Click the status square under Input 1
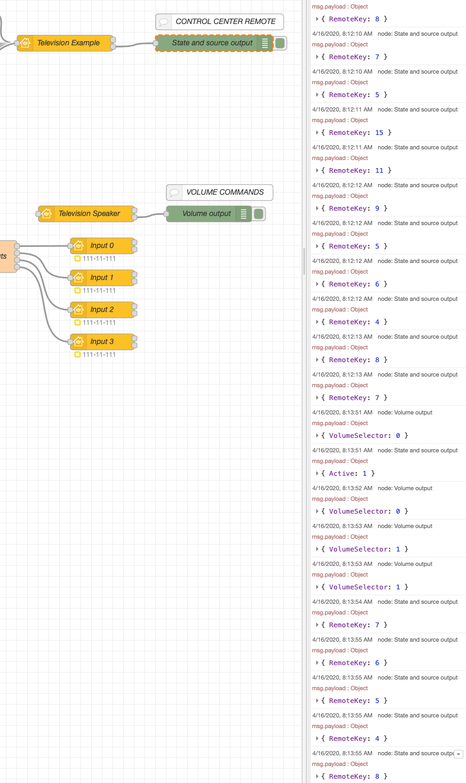Viewport: 466px width, 783px height. click(x=77, y=291)
